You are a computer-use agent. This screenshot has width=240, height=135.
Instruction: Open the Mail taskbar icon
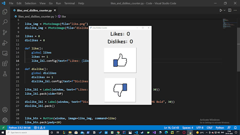(82, 133)
